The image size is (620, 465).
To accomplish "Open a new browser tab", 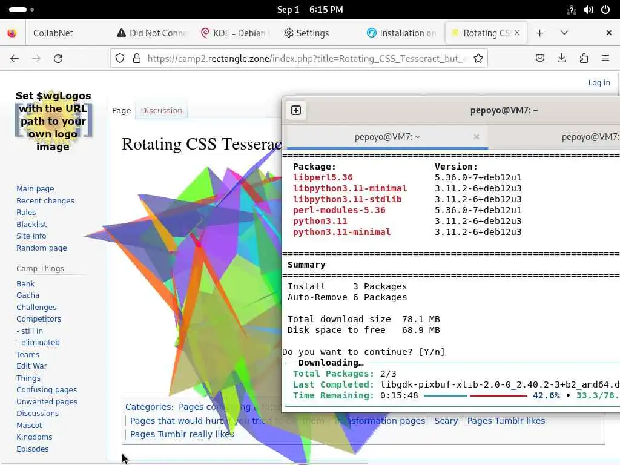I will tap(539, 33).
